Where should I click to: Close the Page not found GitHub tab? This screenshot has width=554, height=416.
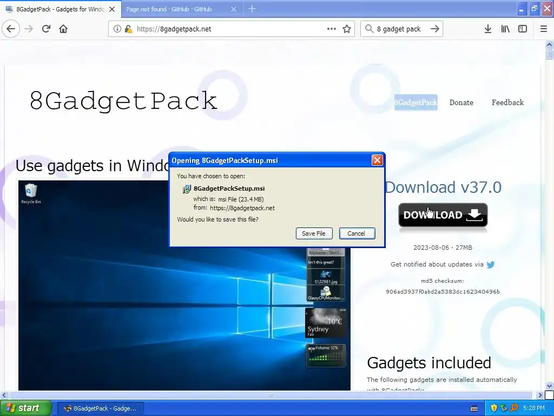point(234,9)
